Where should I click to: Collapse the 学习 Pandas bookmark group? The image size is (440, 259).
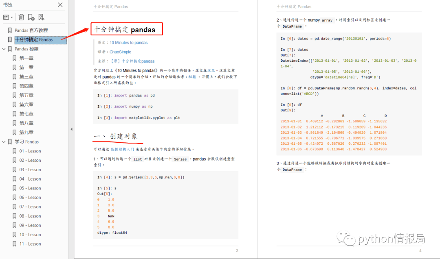pos(4,141)
